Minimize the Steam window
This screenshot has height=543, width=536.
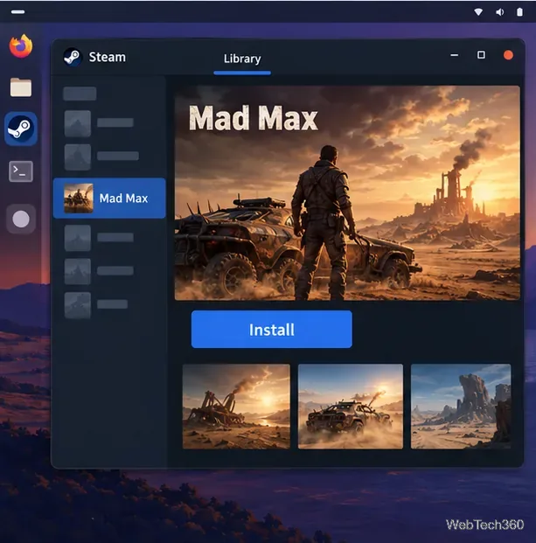(455, 55)
